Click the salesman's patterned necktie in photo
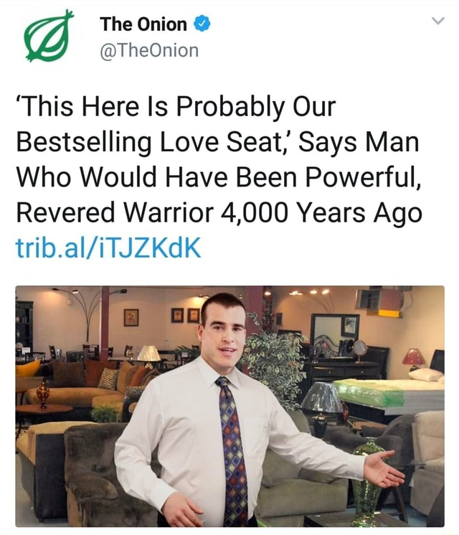This screenshot has width=459, height=535. point(232,452)
